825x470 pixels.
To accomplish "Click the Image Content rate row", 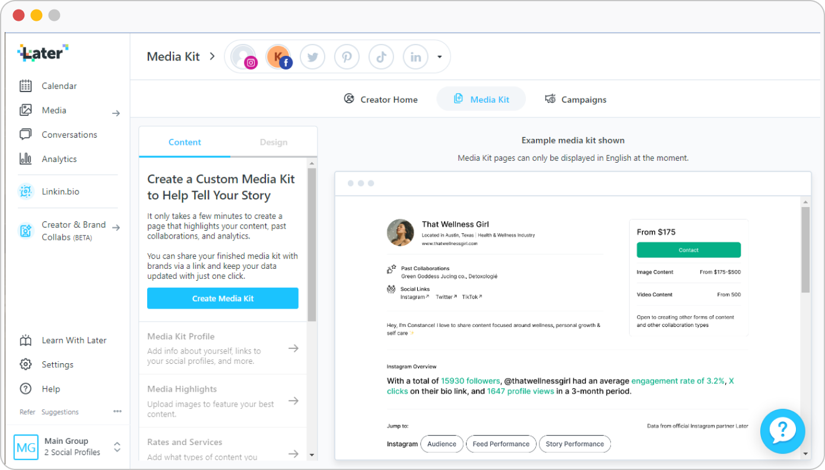I will (x=688, y=272).
